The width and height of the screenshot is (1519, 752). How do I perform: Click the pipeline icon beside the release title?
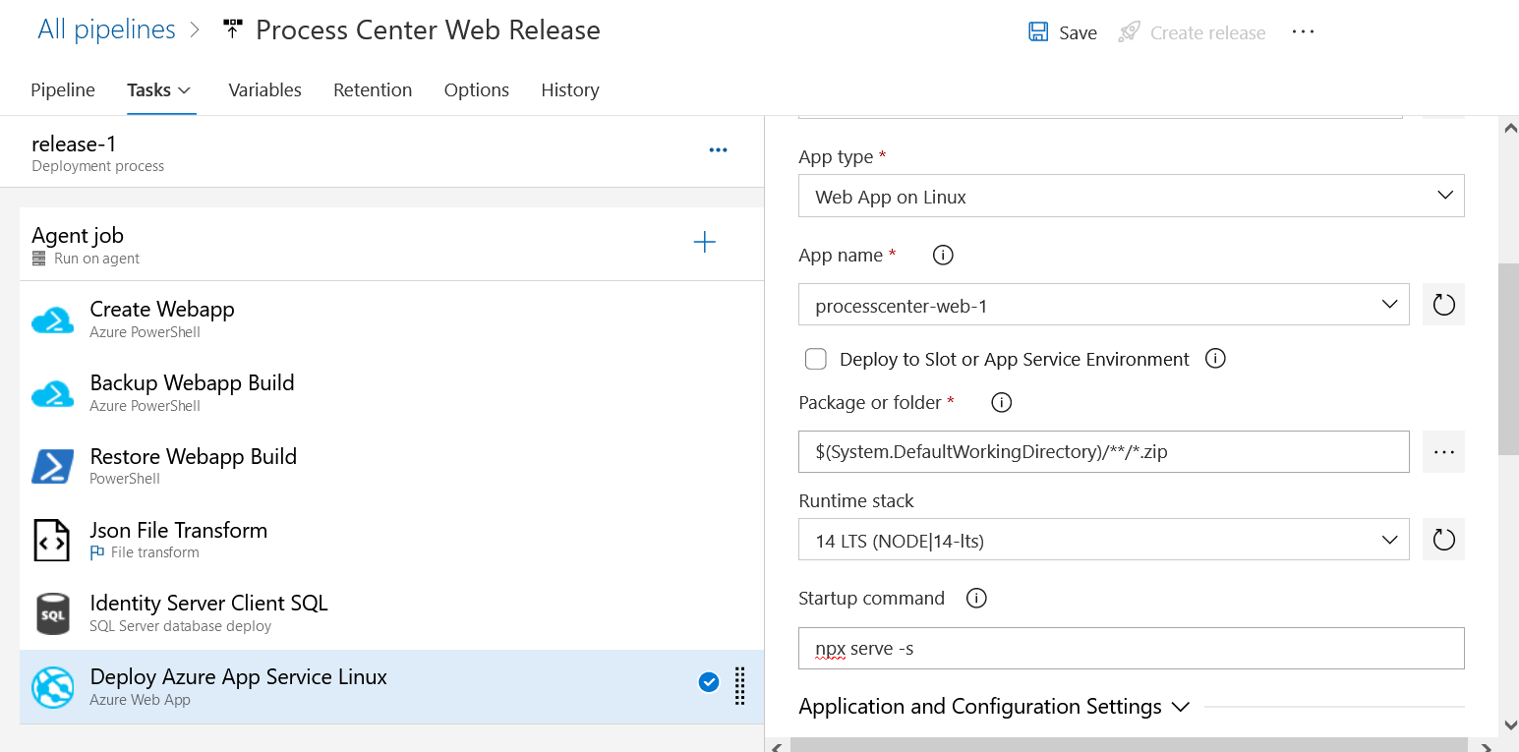coord(232,30)
